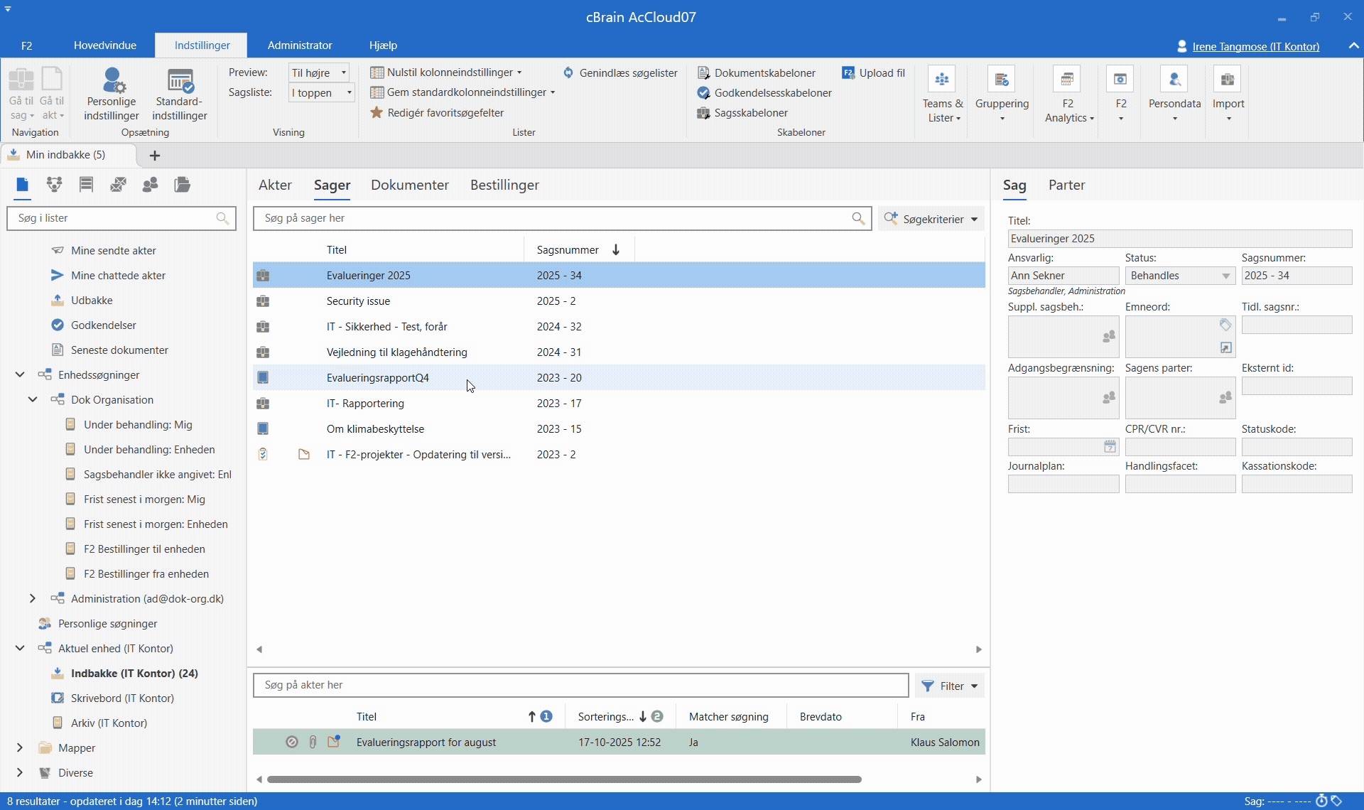The height and width of the screenshot is (810, 1364).
Task: Click the horizontal scrollbar in akter list
Action: (x=564, y=779)
